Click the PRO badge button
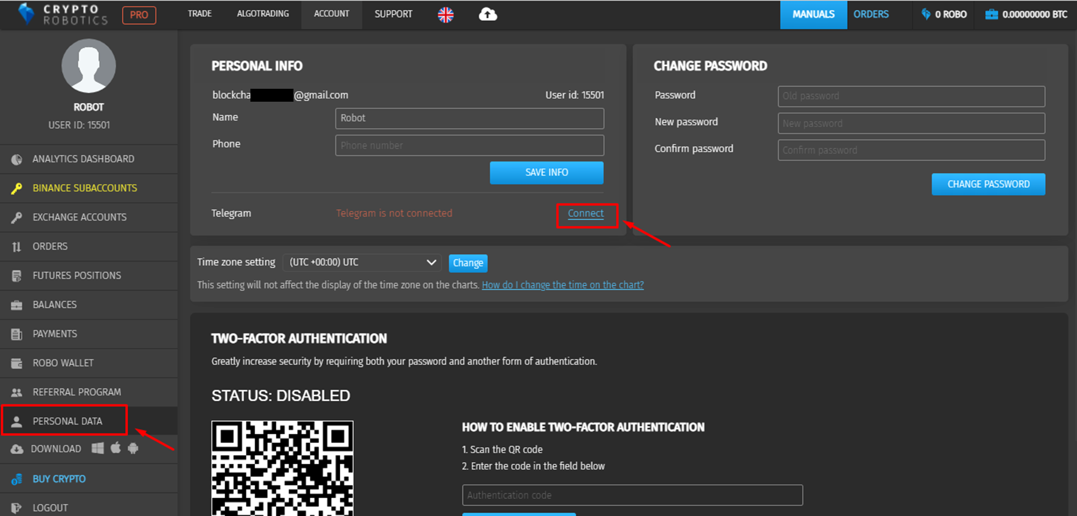Image resolution: width=1077 pixels, height=516 pixels. (x=139, y=15)
